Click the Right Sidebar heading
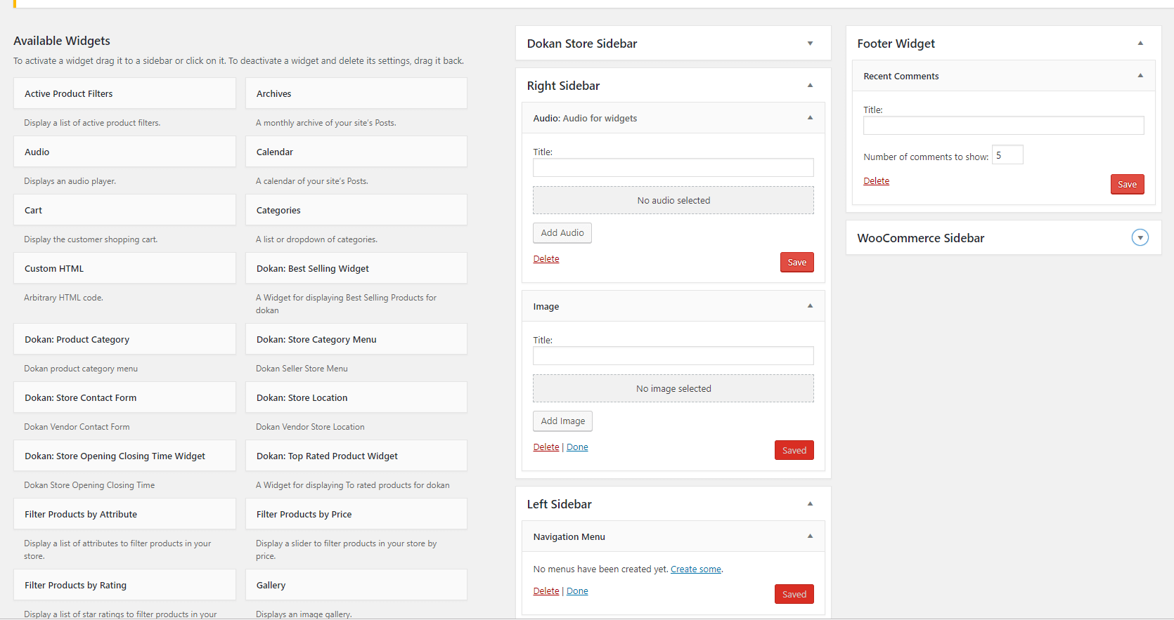1174x620 pixels. (563, 86)
